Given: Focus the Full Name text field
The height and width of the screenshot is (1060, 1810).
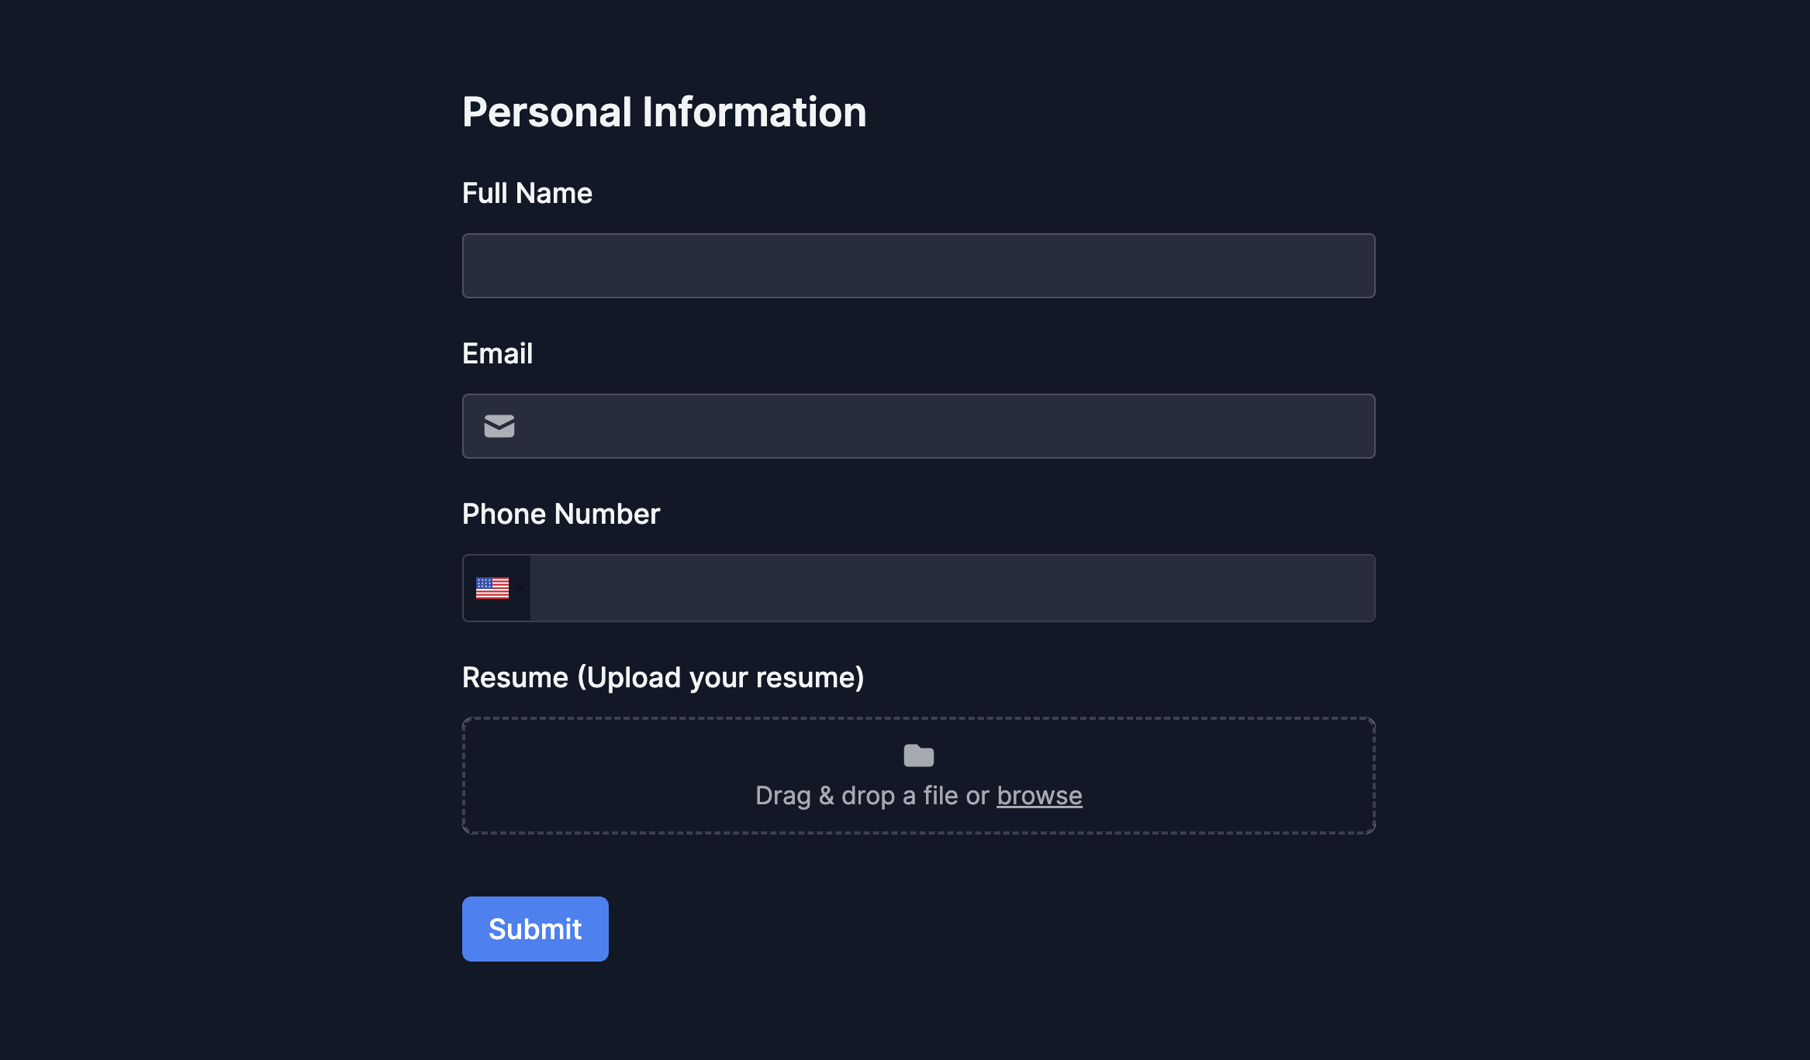Looking at the screenshot, I should coord(918,266).
